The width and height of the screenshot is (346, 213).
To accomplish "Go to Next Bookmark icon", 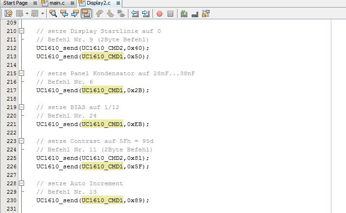I will pyautogui.click(x=110, y=14).
